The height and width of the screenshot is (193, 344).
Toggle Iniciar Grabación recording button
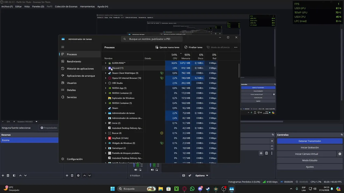click(x=310, y=147)
